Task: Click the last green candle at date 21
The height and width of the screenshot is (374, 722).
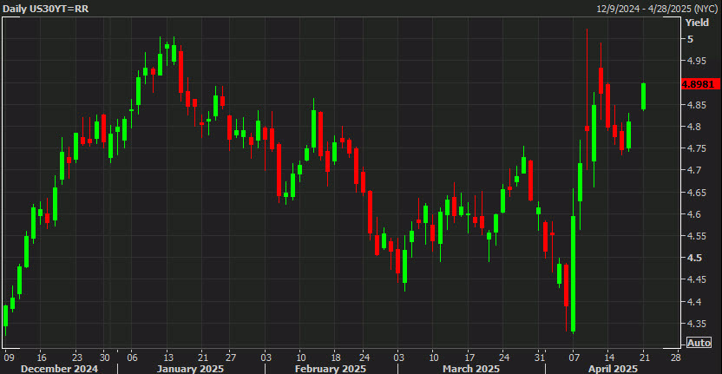Action: click(x=643, y=96)
